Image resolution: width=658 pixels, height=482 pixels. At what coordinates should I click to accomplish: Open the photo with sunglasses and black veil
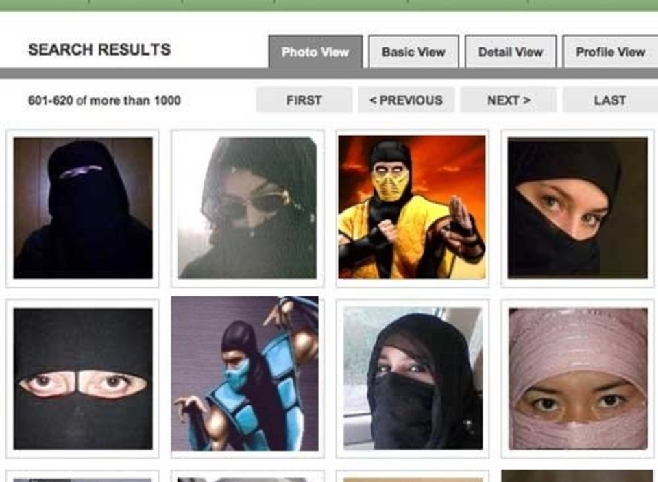247,208
